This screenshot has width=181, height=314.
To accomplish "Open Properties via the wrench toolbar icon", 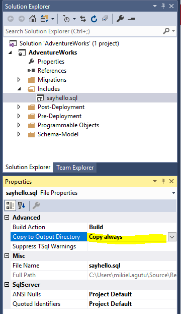I will pyautogui.click(x=120, y=19).
